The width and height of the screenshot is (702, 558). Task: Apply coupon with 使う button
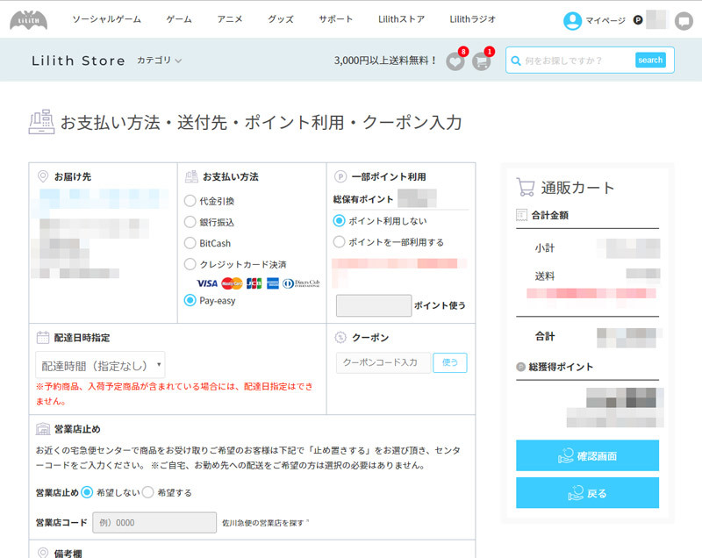450,362
